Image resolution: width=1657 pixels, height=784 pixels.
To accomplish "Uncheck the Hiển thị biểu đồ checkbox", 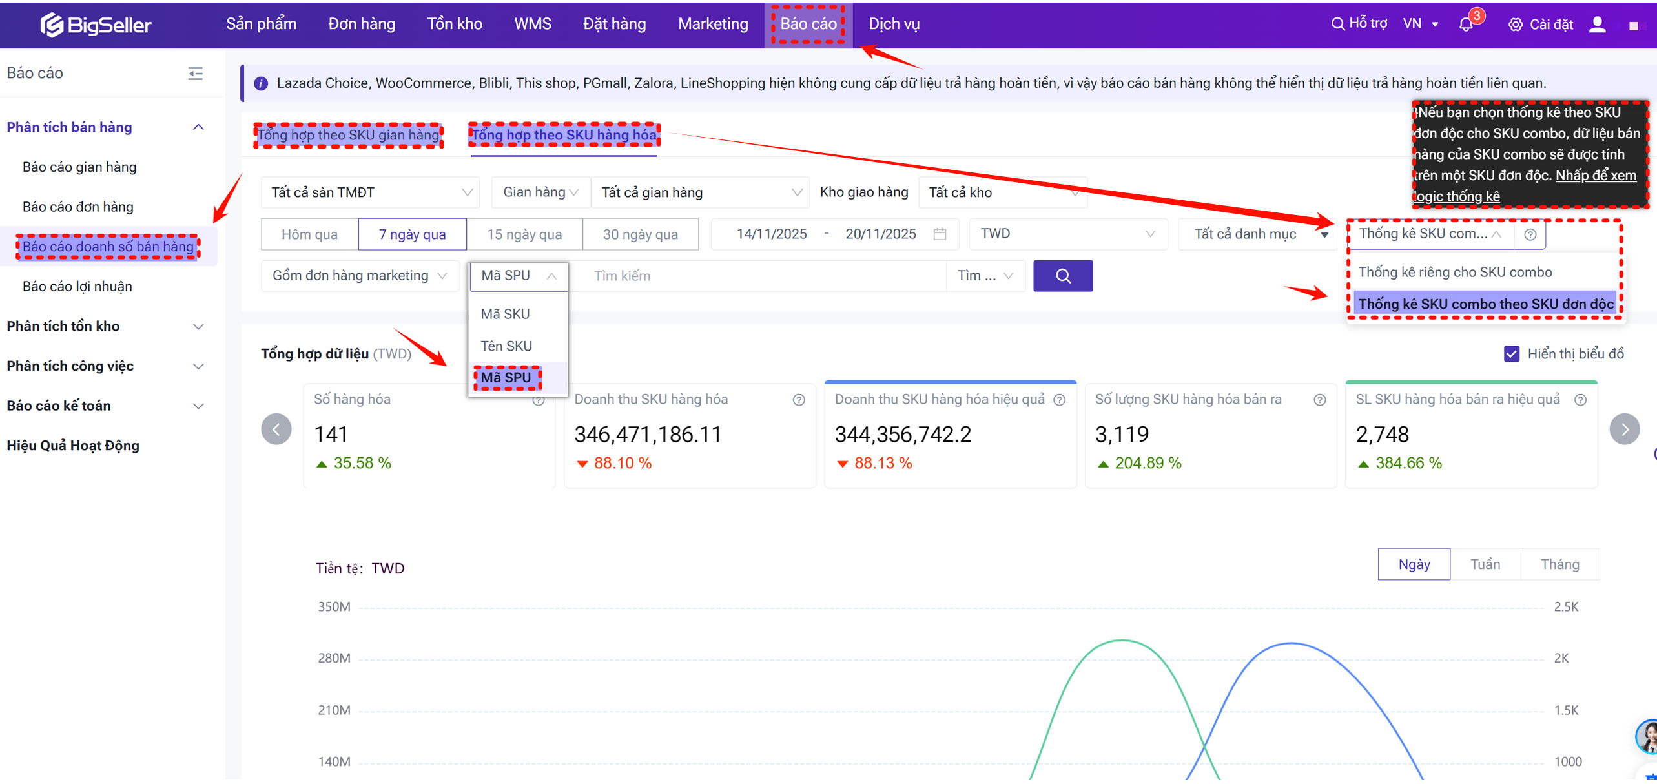I will pyautogui.click(x=1511, y=354).
